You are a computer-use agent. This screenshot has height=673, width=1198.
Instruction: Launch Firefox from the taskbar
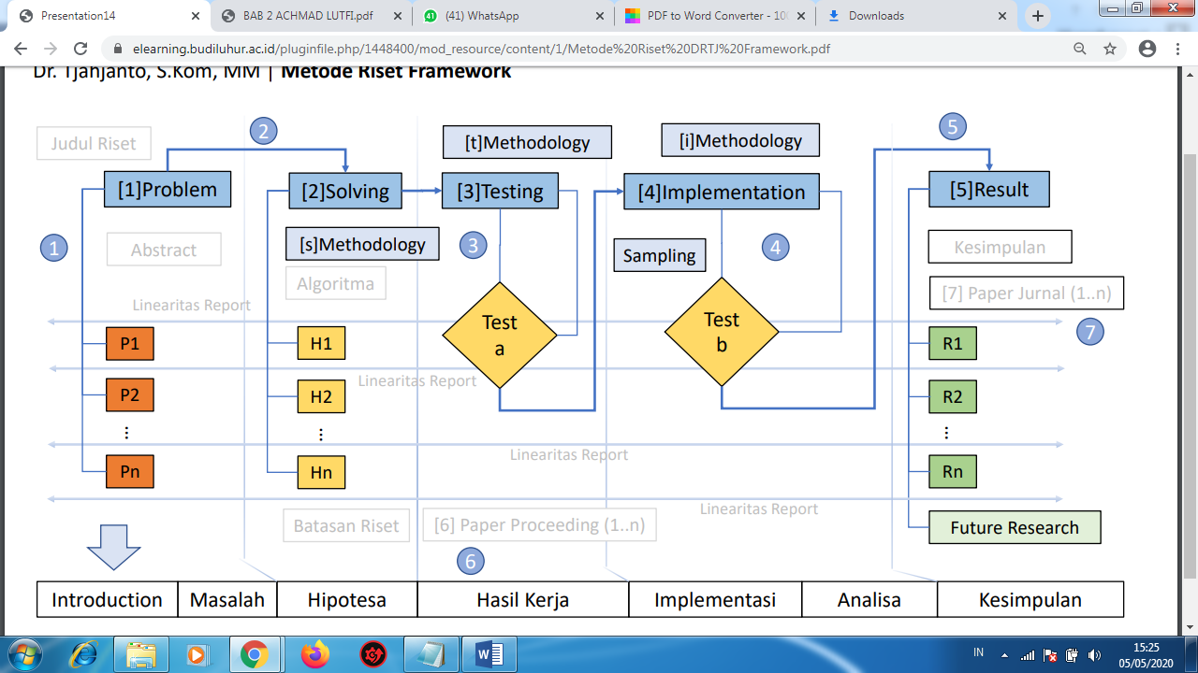(314, 655)
